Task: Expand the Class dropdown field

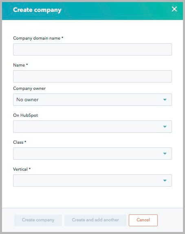Action: 92,154
